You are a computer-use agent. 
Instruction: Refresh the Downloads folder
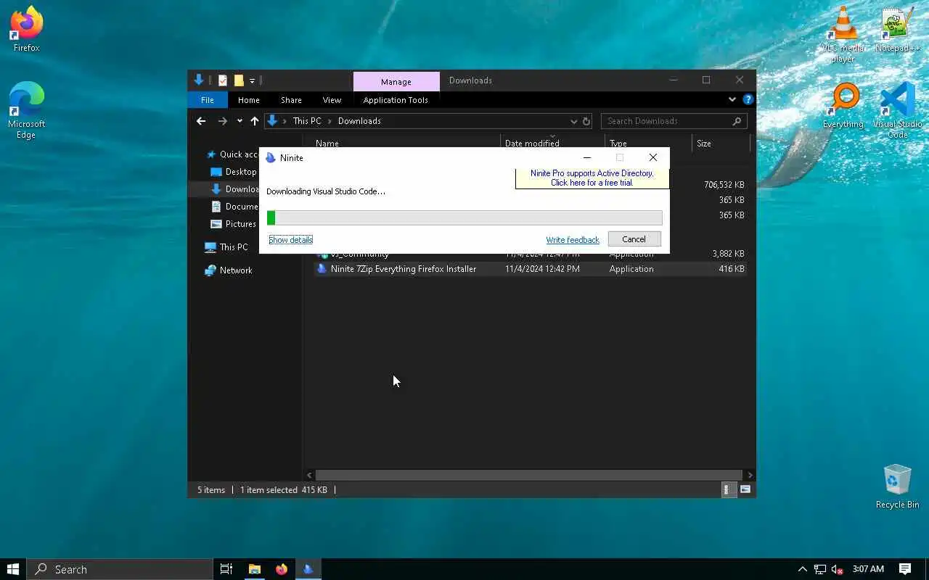586,121
